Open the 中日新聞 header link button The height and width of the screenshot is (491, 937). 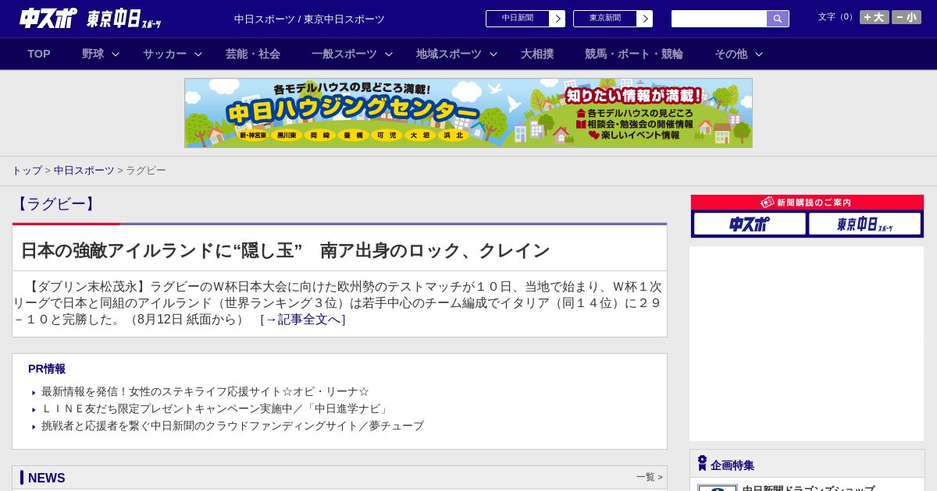coord(518,19)
